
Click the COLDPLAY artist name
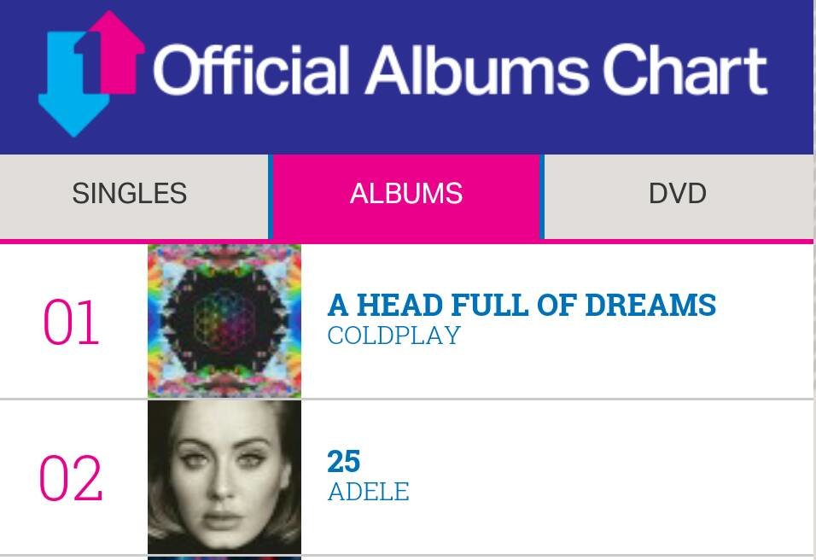tap(394, 335)
